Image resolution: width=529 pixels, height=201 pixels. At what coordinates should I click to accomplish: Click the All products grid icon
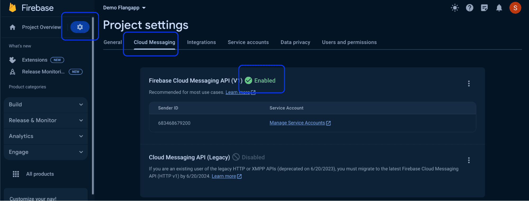tap(16, 174)
